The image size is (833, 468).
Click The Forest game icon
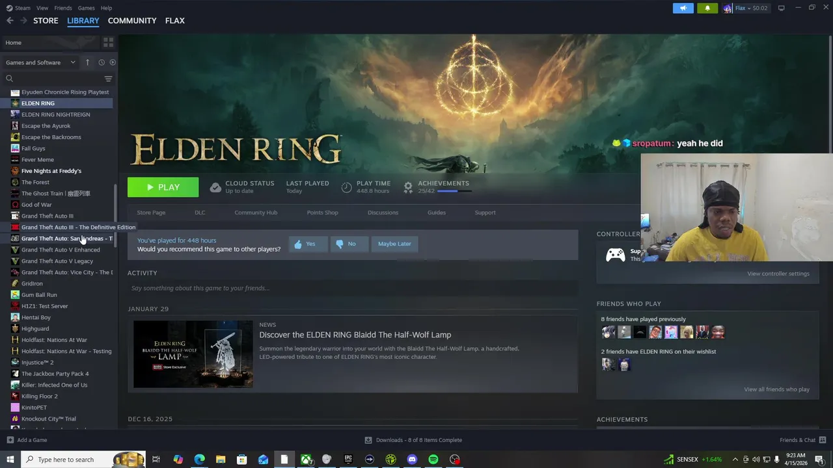pyautogui.click(x=15, y=182)
